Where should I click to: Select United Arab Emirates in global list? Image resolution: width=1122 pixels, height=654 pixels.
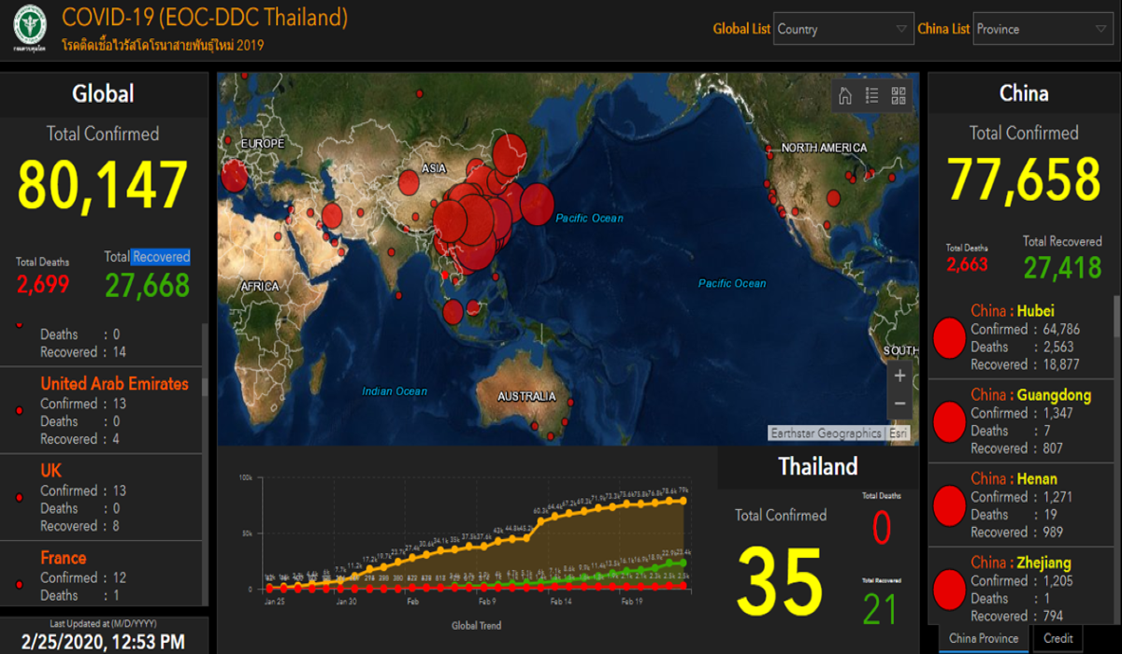pyautogui.click(x=113, y=384)
